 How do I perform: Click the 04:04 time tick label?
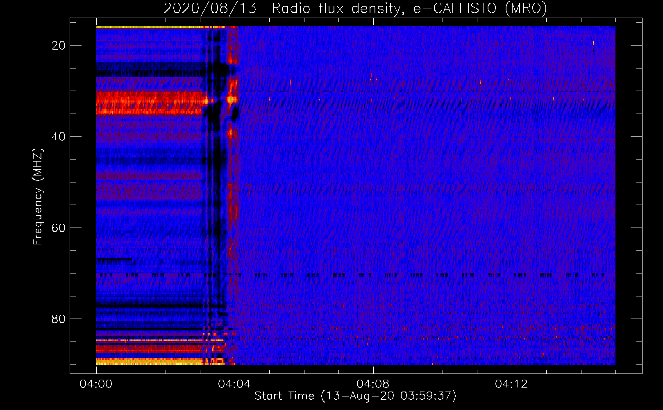(234, 384)
